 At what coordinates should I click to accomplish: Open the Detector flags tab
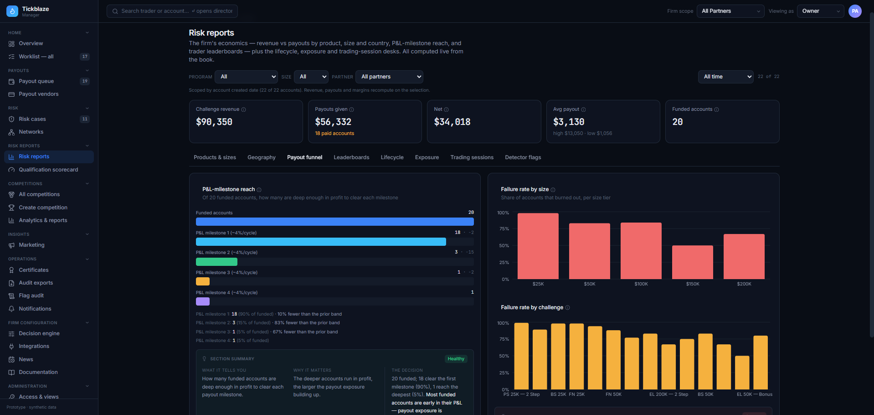click(x=523, y=157)
